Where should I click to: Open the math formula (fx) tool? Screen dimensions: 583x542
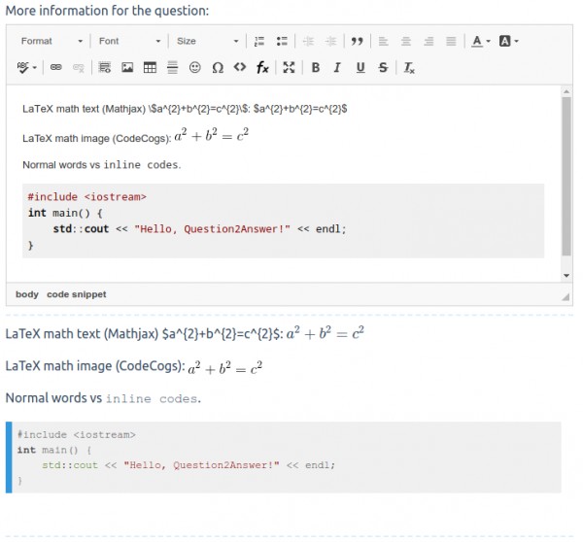pyautogui.click(x=262, y=67)
